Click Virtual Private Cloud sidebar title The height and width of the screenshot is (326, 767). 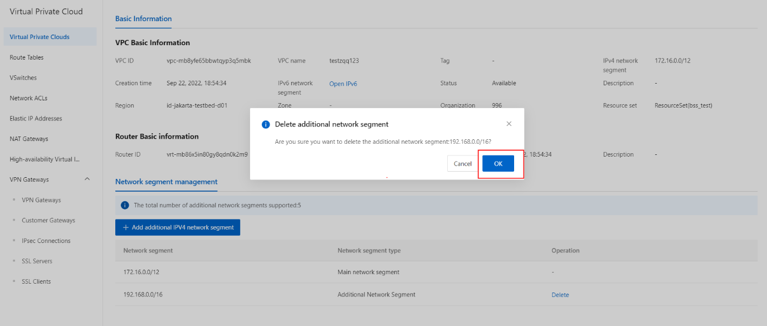(46, 11)
